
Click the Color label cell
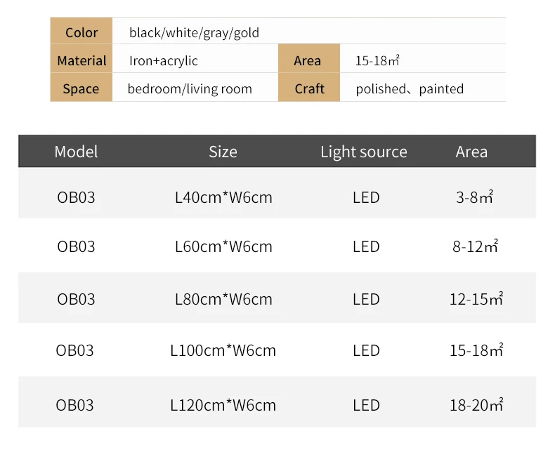tap(81, 31)
